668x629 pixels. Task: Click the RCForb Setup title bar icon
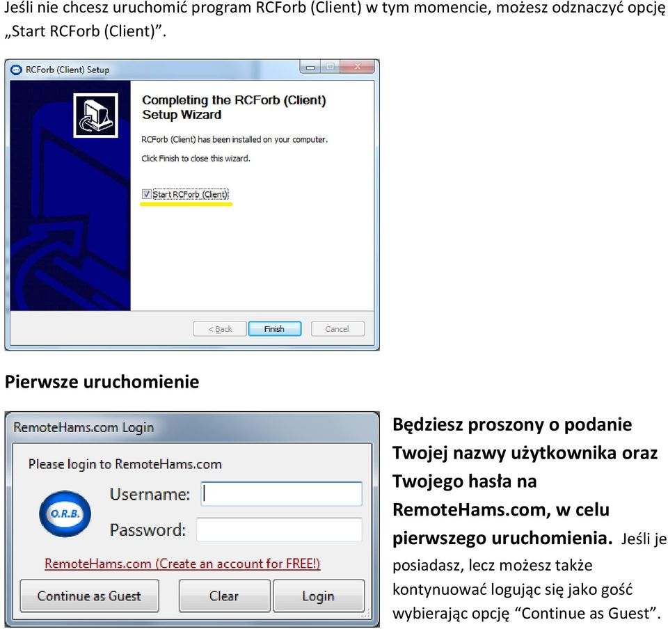16,70
